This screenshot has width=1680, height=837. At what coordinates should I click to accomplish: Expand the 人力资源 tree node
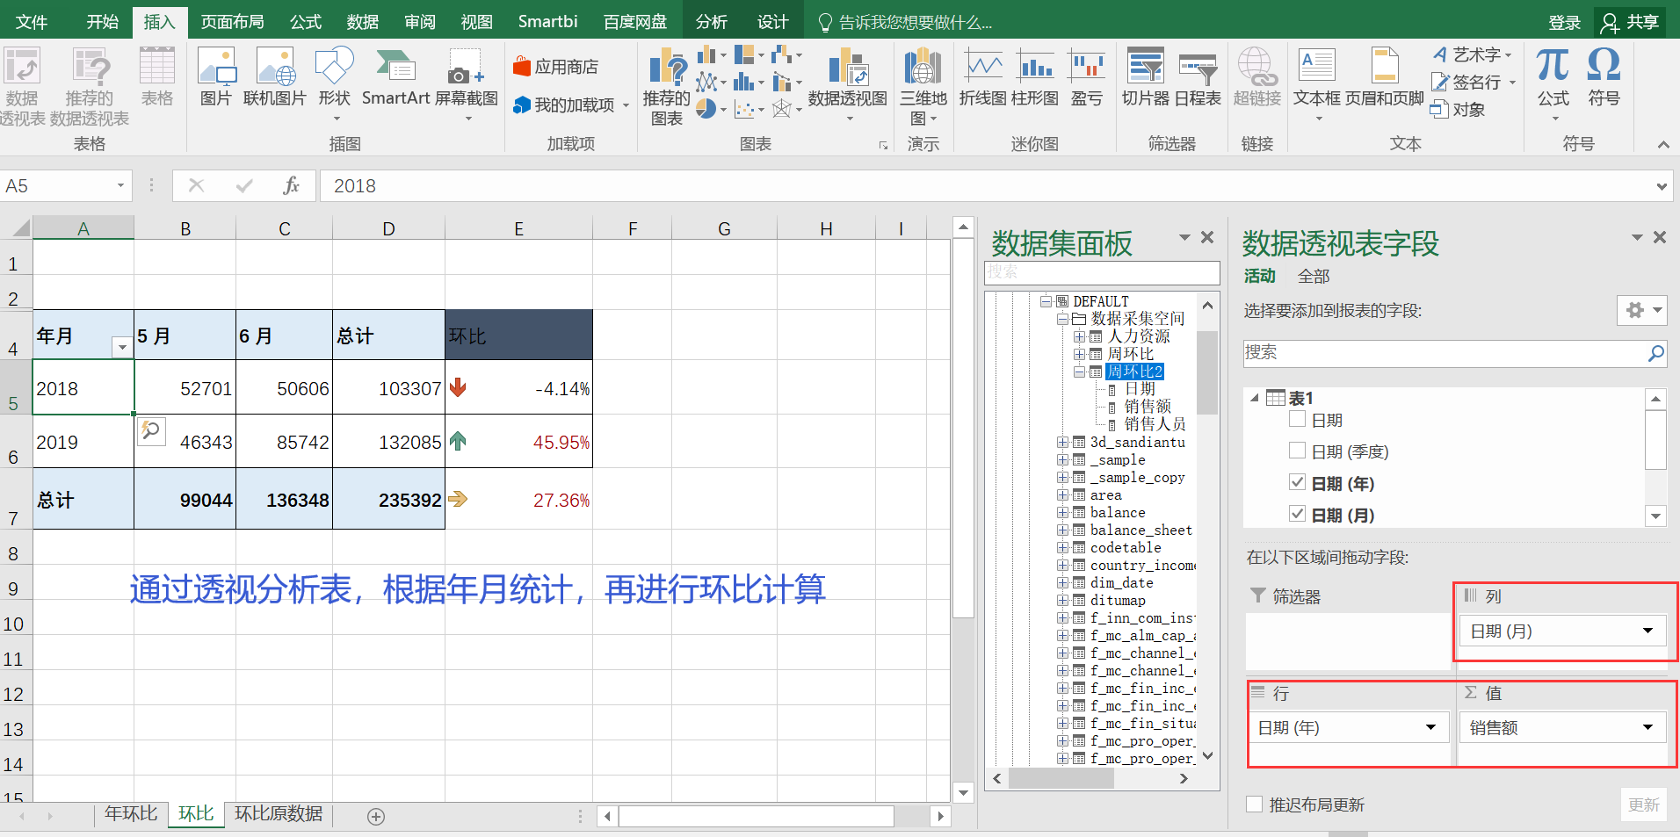click(1079, 336)
